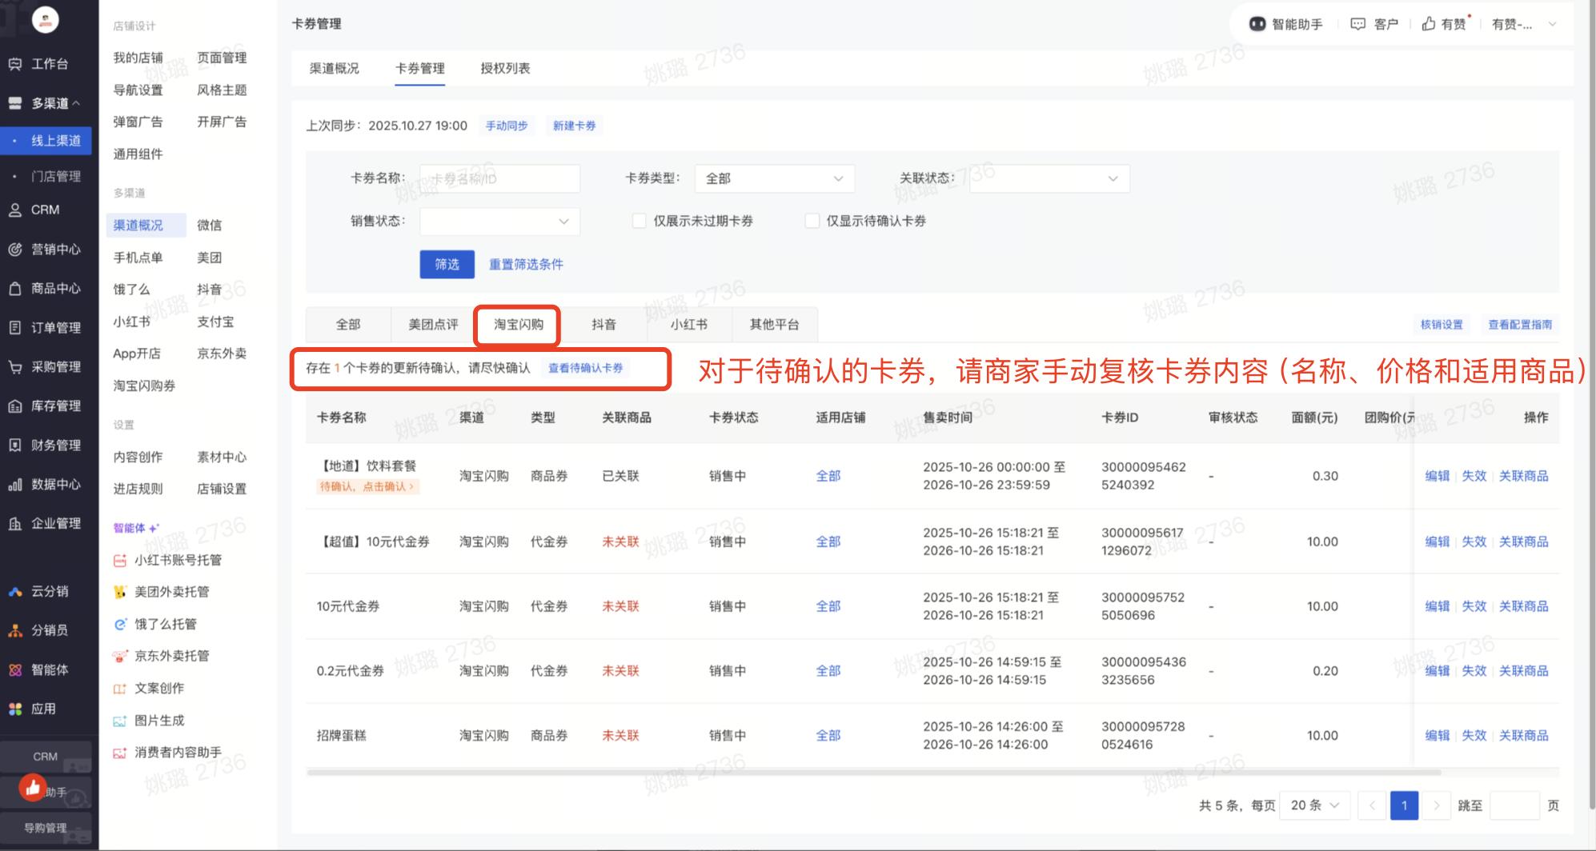Switch to the 授权列表 tab
This screenshot has width=1596, height=851.
coord(505,69)
